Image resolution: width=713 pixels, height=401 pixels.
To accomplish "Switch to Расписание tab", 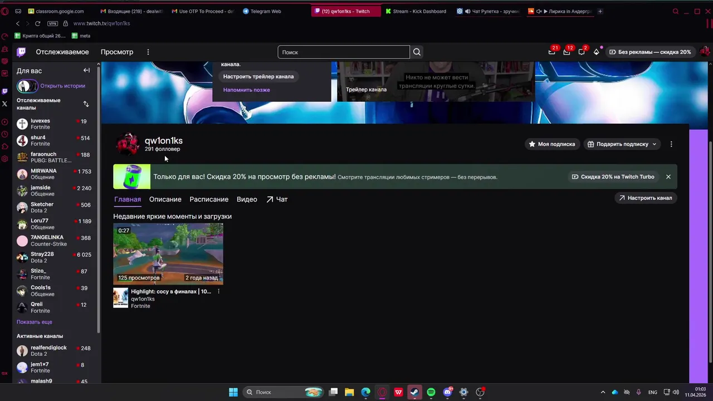I will tap(209, 199).
